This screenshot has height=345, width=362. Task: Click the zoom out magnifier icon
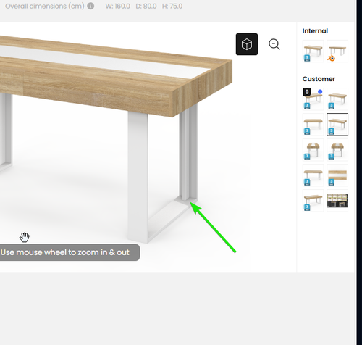[x=274, y=44]
